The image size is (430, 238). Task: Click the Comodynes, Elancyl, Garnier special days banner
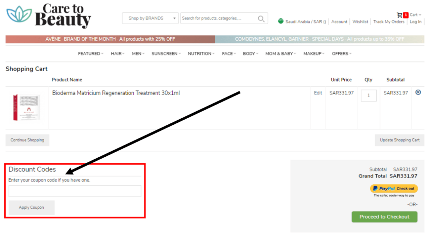pyautogui.click(x=319, y=39)
